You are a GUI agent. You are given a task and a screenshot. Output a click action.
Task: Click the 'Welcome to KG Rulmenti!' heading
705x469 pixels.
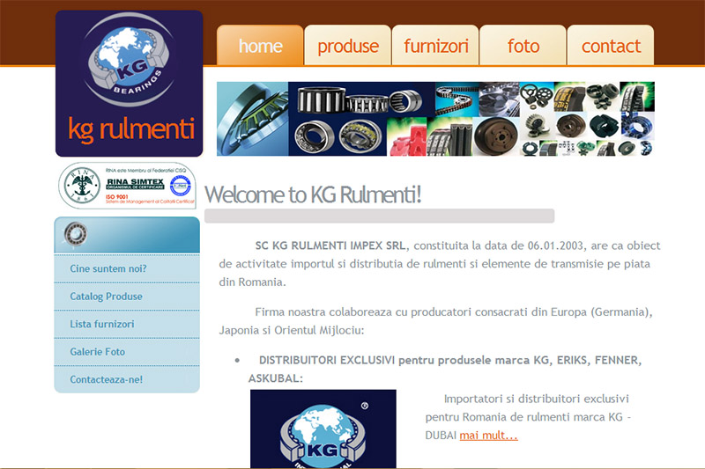[313, 194]
